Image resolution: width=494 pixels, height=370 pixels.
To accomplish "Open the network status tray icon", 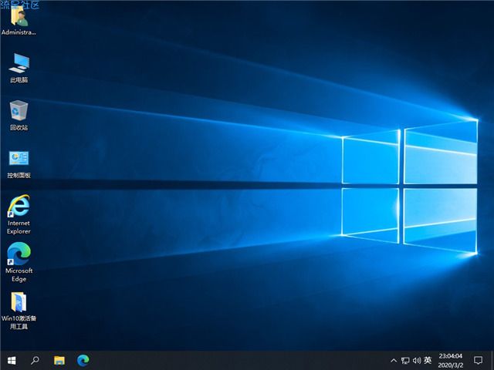I will [405, 361].
